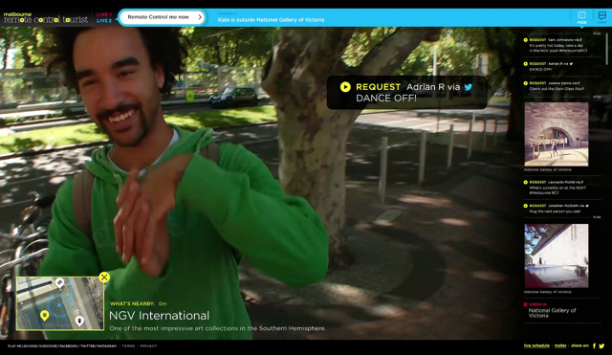Share on Facebook via footer icon

pyautogui.click(x=594, y=345)
